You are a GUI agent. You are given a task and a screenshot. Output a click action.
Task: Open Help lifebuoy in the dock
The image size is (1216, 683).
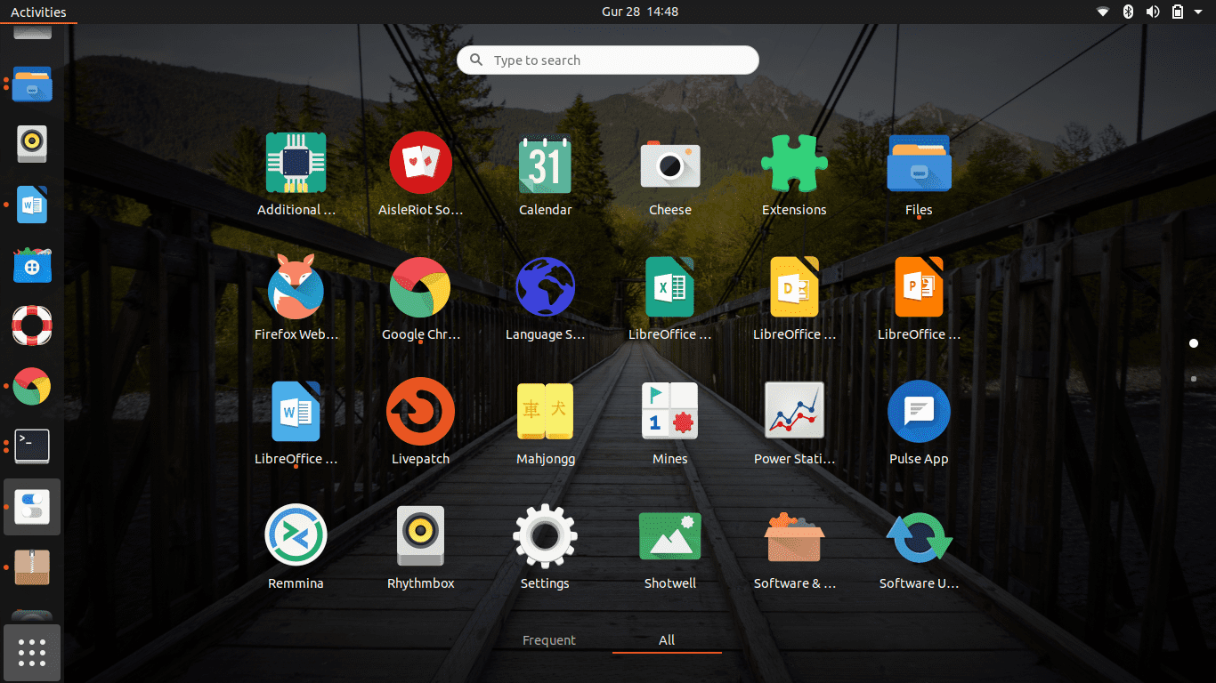pos(32,325)
